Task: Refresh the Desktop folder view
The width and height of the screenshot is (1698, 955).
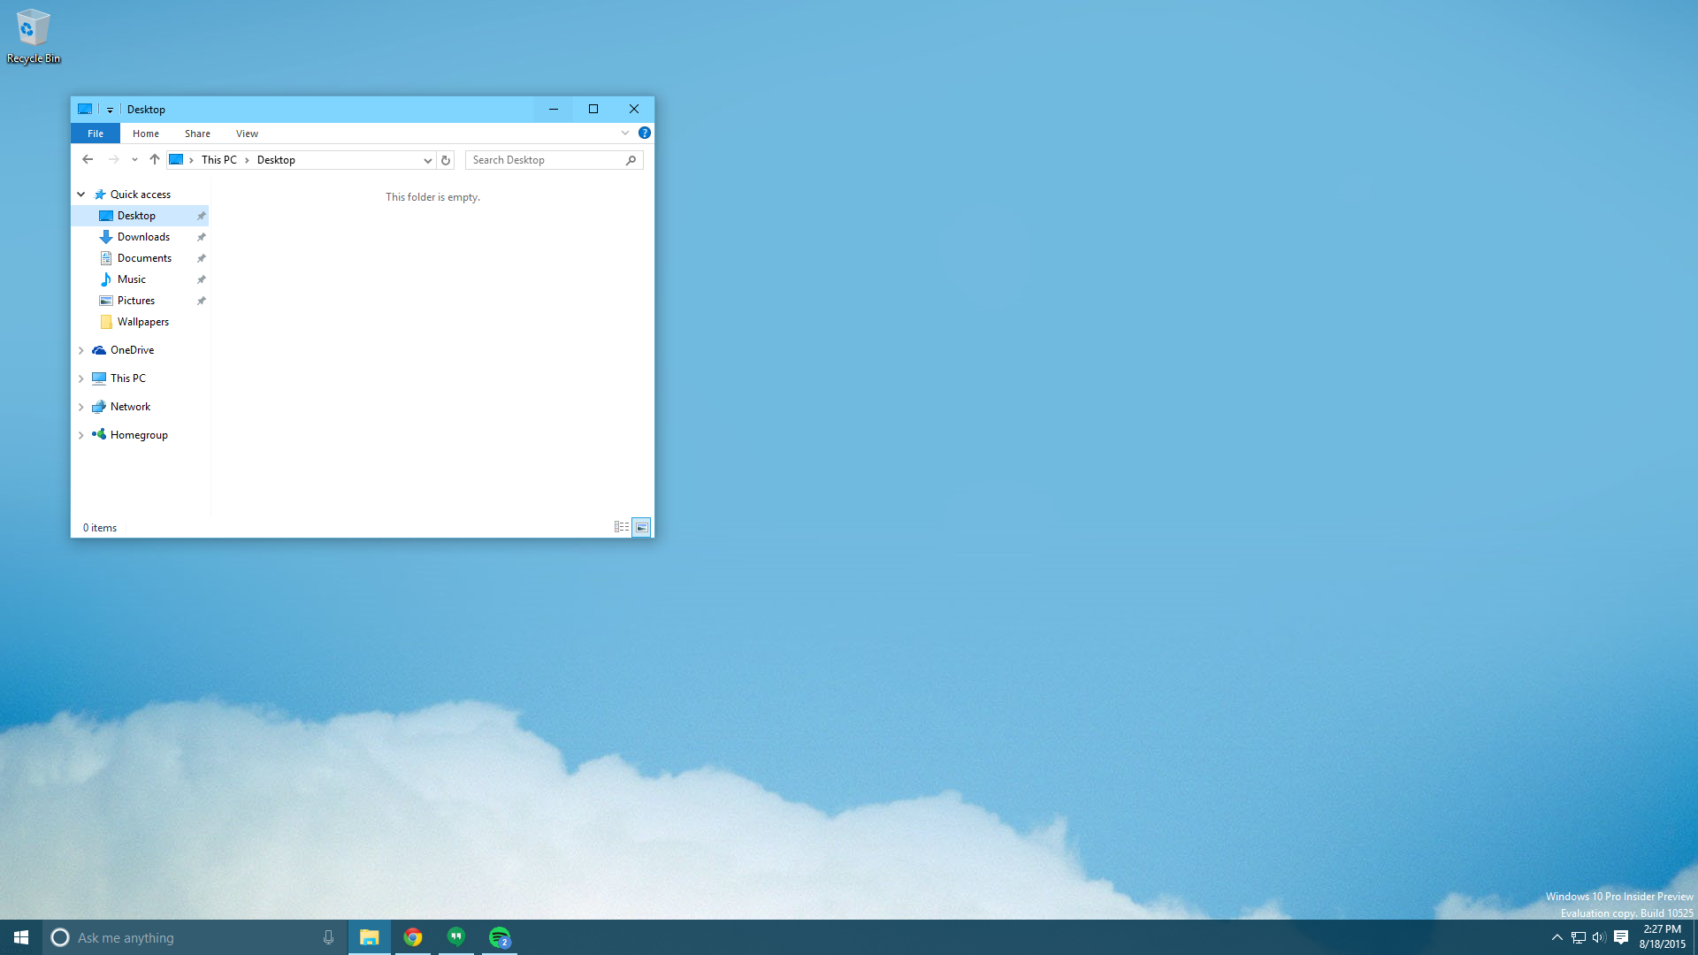Action: click(x=446, y=160)
